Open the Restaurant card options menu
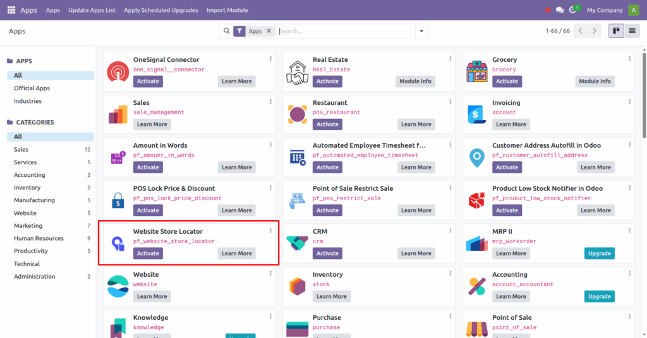Viewport: 647px width, 338px height. tap(450, 102)
